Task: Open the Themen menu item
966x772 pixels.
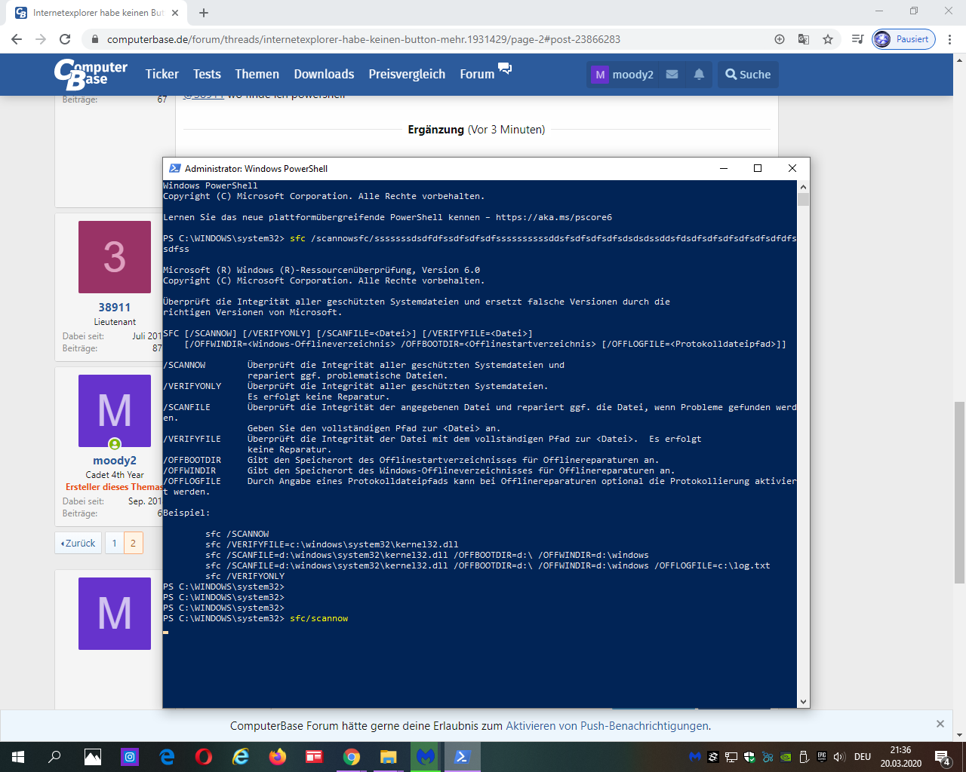Action: tap(257, 74)
